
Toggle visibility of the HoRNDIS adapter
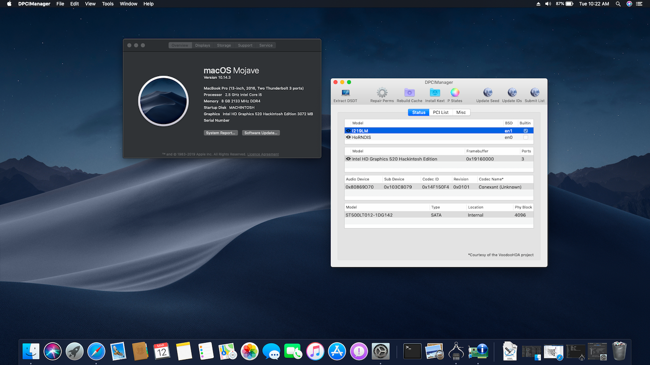(348, 137)
